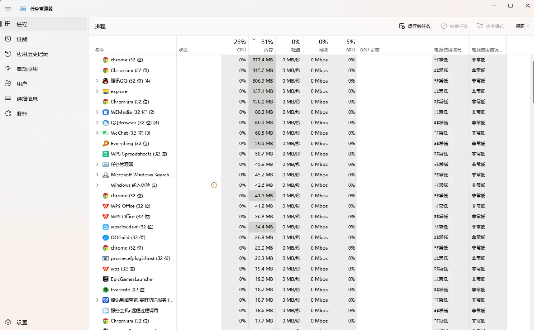Expand the WEMedia process group
The height and width of the screenshot is (330, 534).
click(x=97, y=112)
